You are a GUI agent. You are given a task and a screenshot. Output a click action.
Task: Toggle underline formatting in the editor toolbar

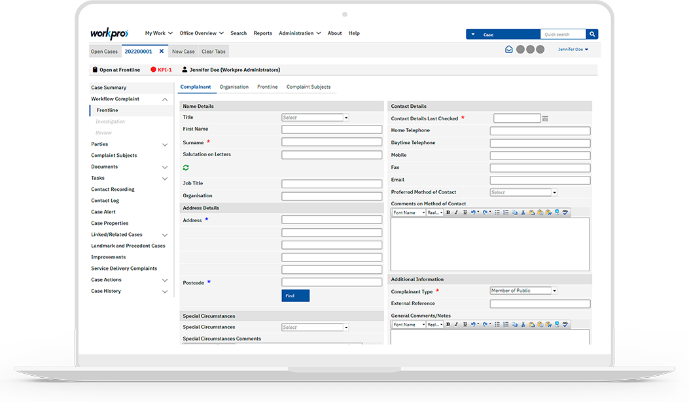(x=464, y=212)
